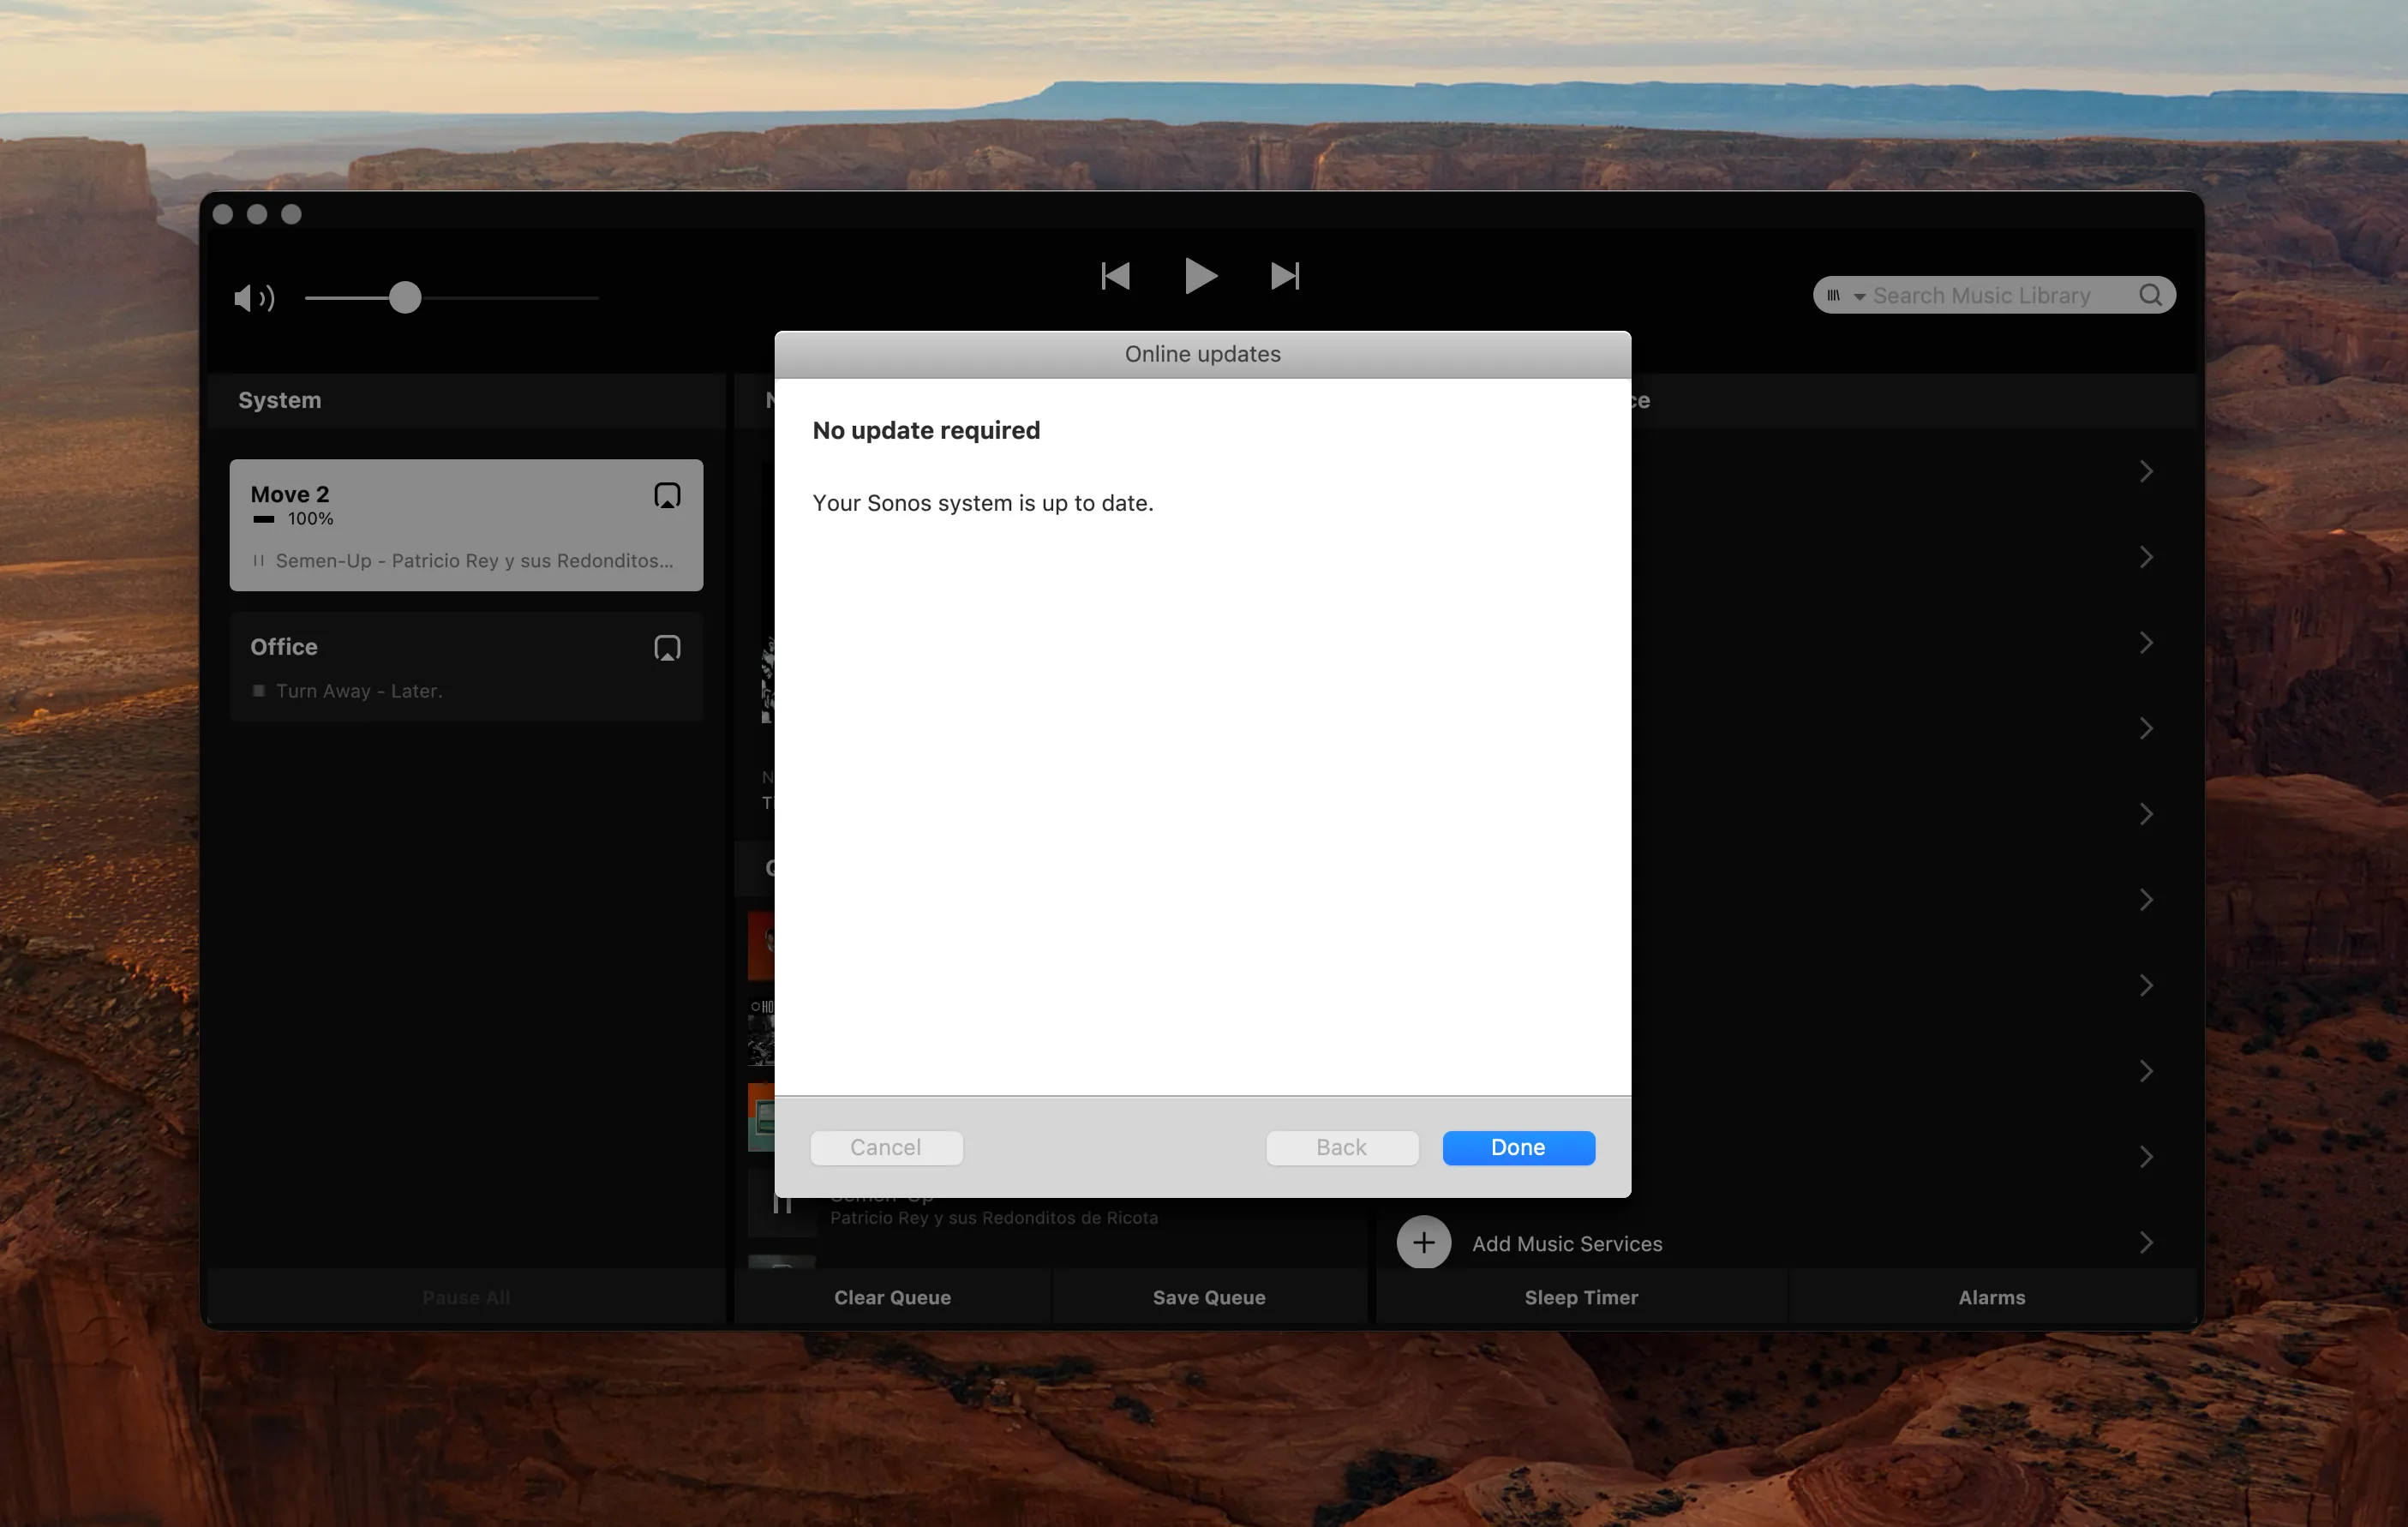This screenshot has width=2408, height=1527.
Task: Click 'Patricio Rey y sus Redonditos de Ricota' queue text
Action: (994, 1218)
